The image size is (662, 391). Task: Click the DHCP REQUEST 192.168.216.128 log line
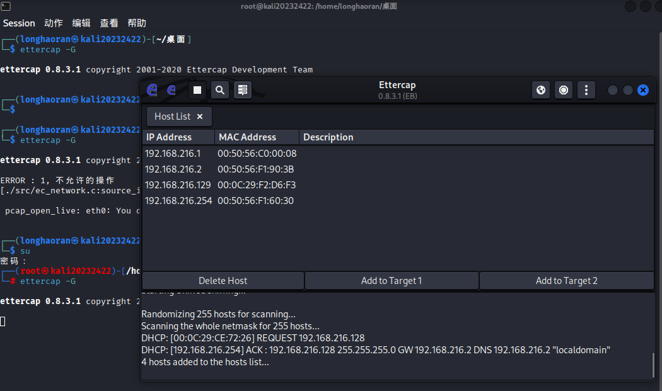click(253, 338)
